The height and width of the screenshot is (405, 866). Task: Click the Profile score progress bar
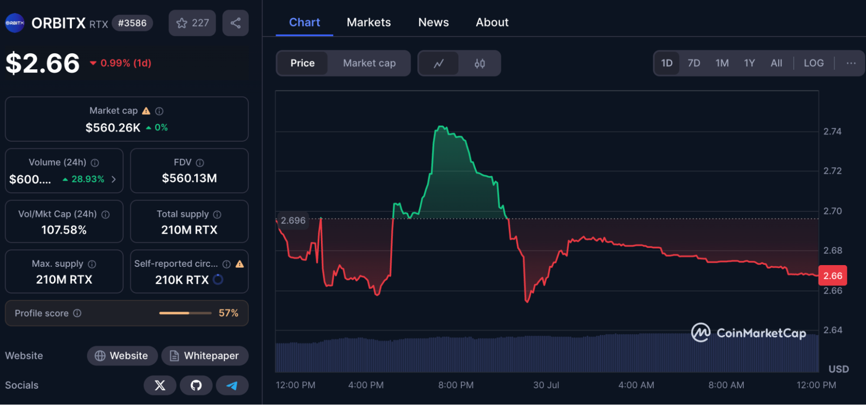(x=185, y=313)
